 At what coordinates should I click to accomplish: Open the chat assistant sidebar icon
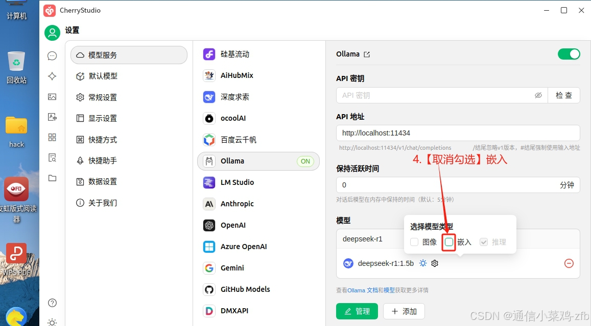point(53,56)
